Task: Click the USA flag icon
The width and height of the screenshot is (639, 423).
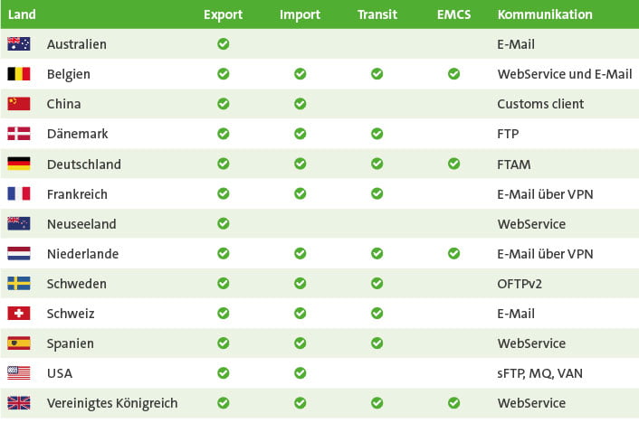Action: click(19, 373)
